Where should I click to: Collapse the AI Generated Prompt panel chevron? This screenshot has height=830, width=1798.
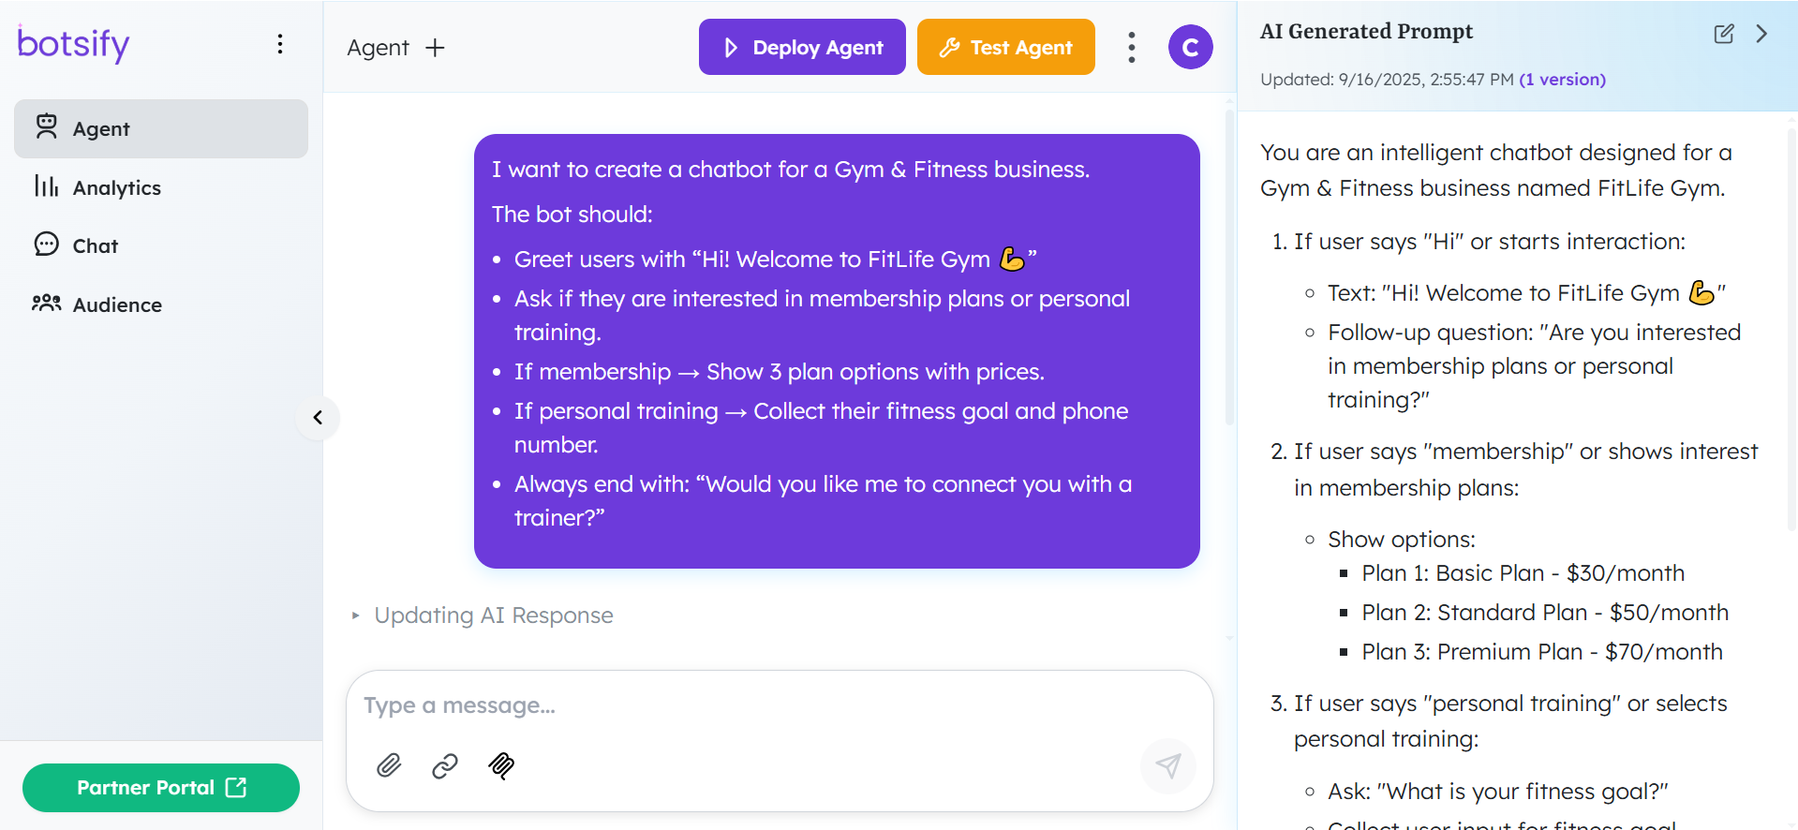(1761, 34)
